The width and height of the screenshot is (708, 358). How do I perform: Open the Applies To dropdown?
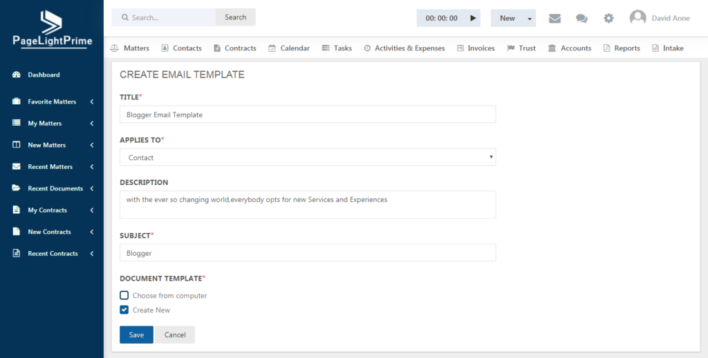tap(308, 157)
